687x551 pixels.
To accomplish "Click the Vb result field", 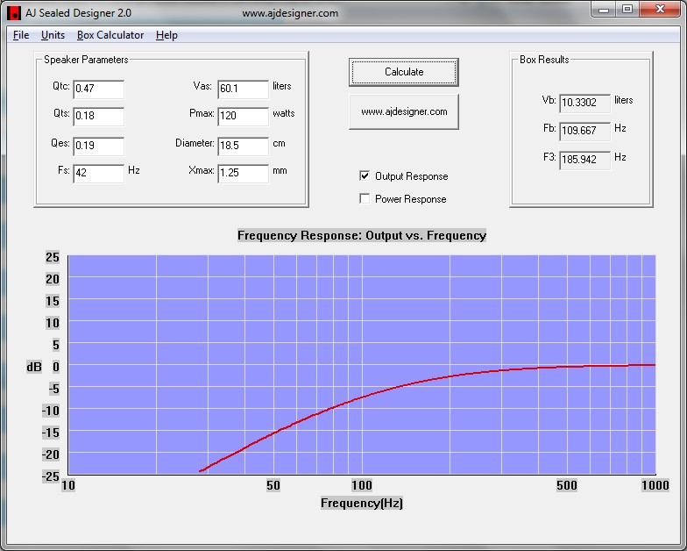I will [584, 103].
